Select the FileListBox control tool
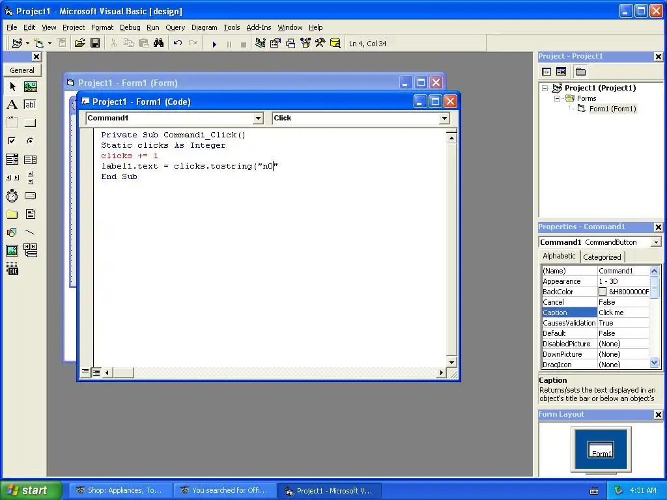This screenshot has width=667, height=500. coord(30,214)
